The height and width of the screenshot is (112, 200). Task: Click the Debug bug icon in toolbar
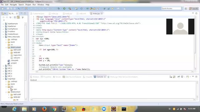point(59,9)
